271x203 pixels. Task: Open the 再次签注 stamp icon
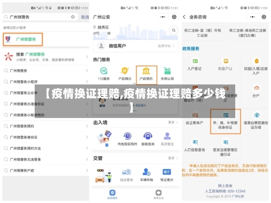coord(167,136)
